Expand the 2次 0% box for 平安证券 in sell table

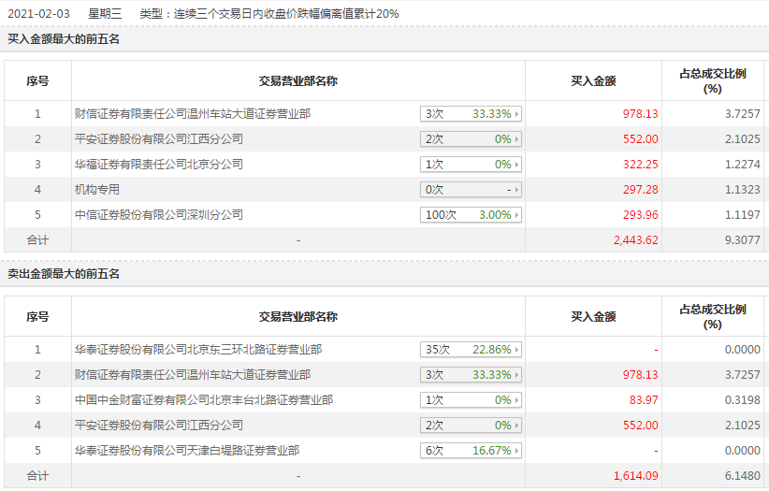click(471, 426)
